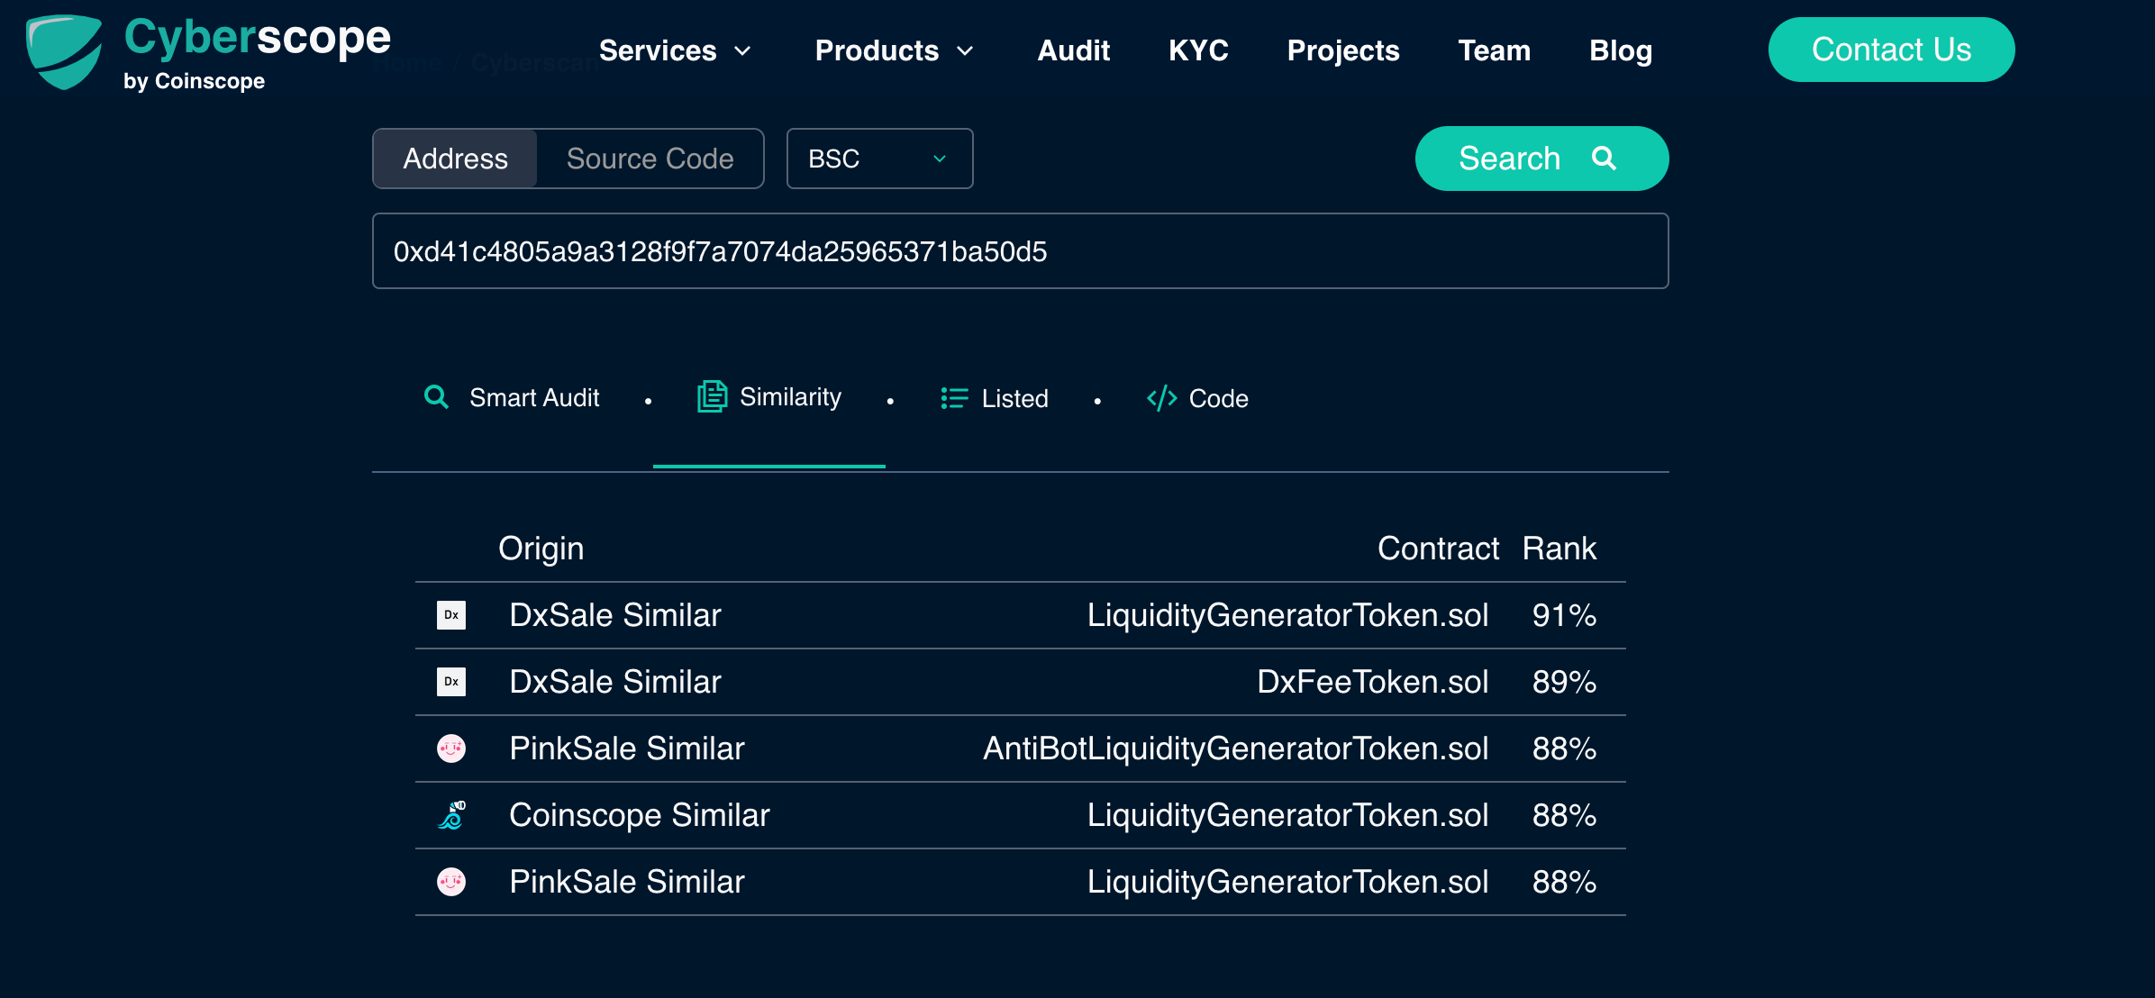The width and height of the screenshot is (2155, 998).
Task: Switch to the Smart Audit tab
Action: [x=512, y=397]
